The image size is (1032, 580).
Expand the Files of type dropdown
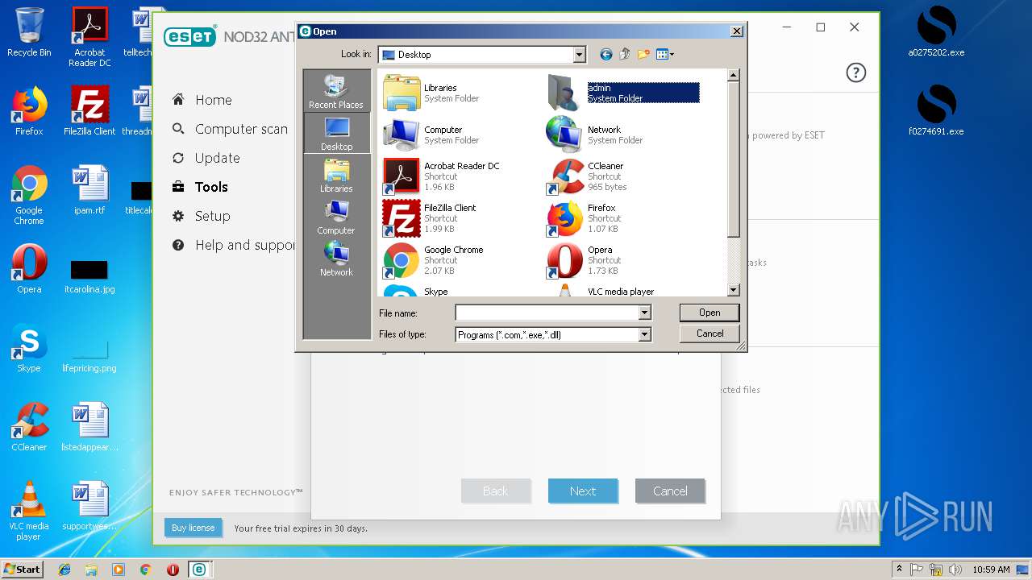[x=644, y=334]
